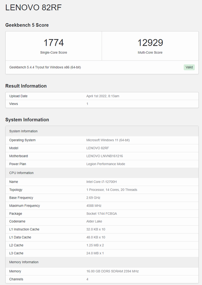Click the Memory row label
This screenshot has width=202, height=285.
point(15,271)
